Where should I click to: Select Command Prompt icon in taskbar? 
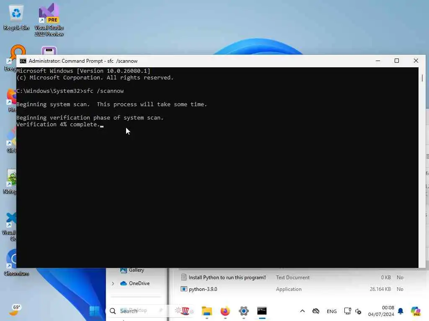pos(262,311)
